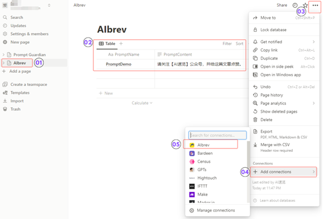Click the Share button
This screenshot has width=323, height=219.
[x=282, y=5]
